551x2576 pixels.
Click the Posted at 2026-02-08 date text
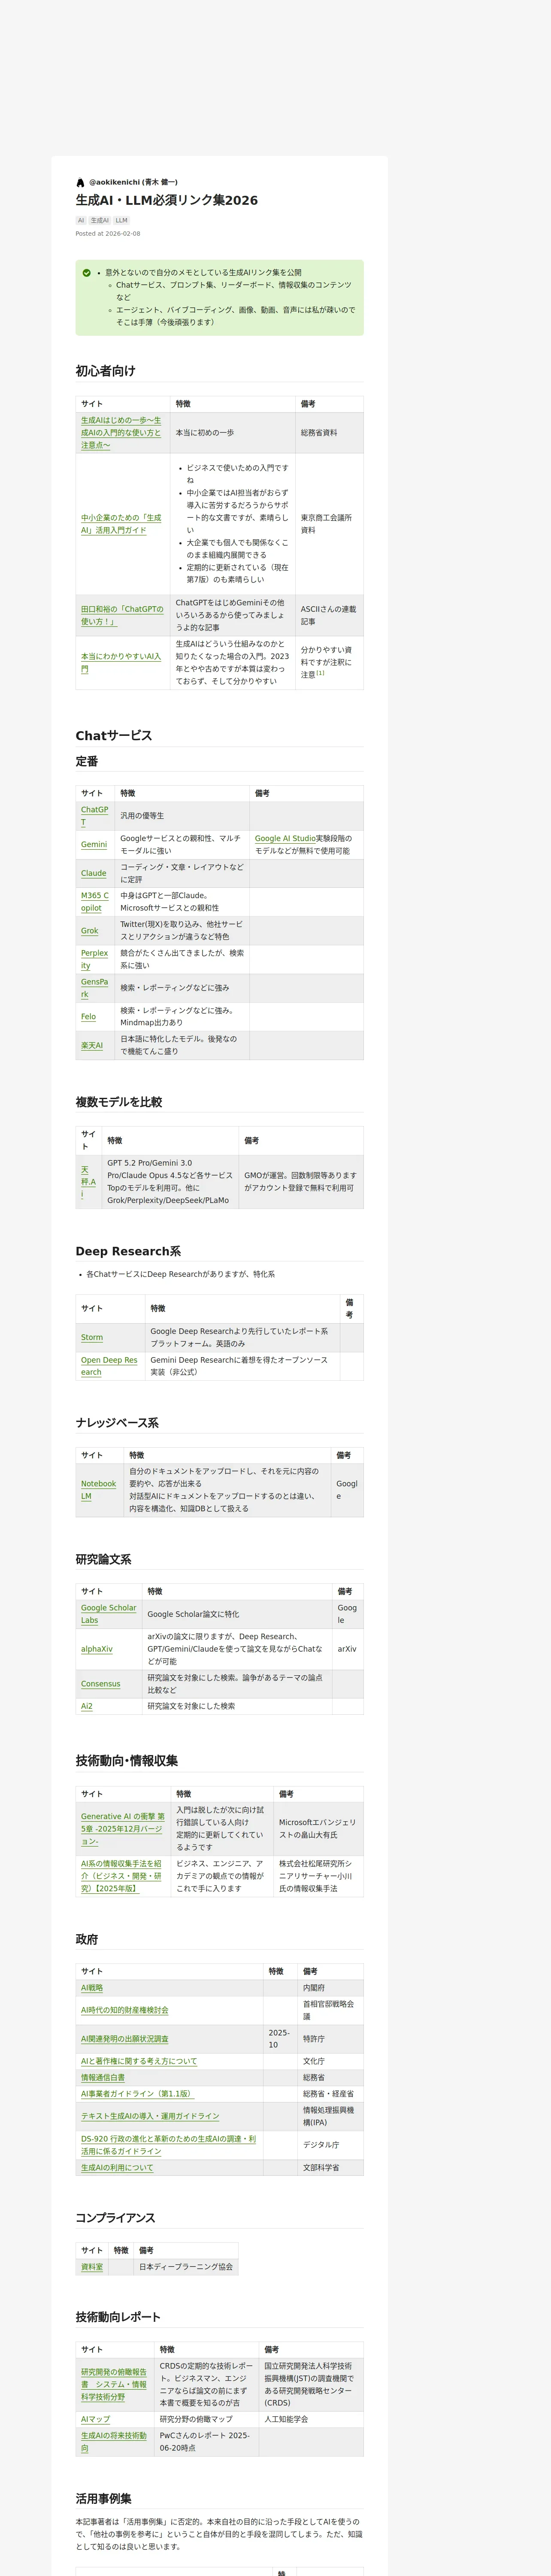108,234
